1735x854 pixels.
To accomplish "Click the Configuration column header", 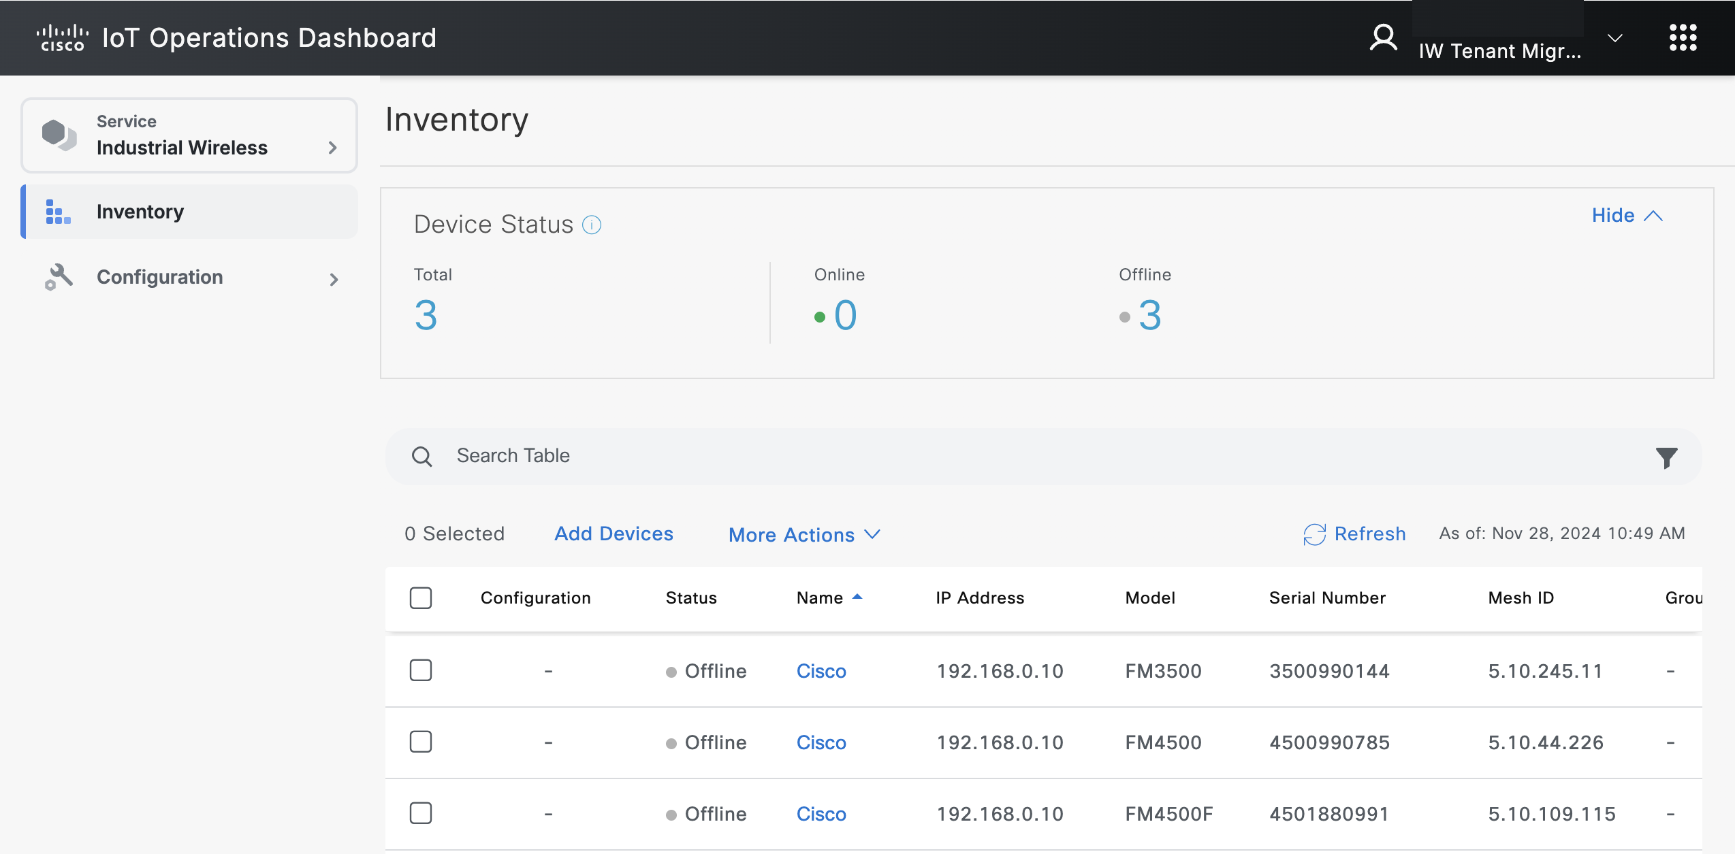I will [535, 598].
